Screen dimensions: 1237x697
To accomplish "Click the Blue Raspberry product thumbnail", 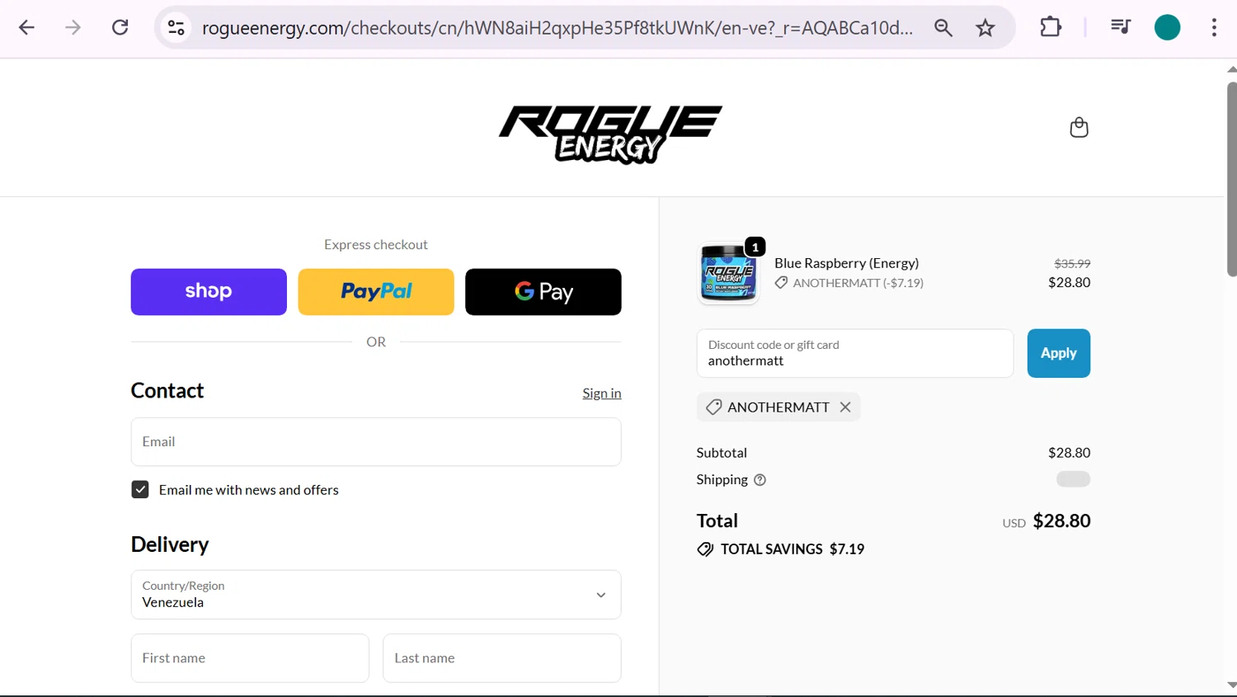I will coord(728,272).
